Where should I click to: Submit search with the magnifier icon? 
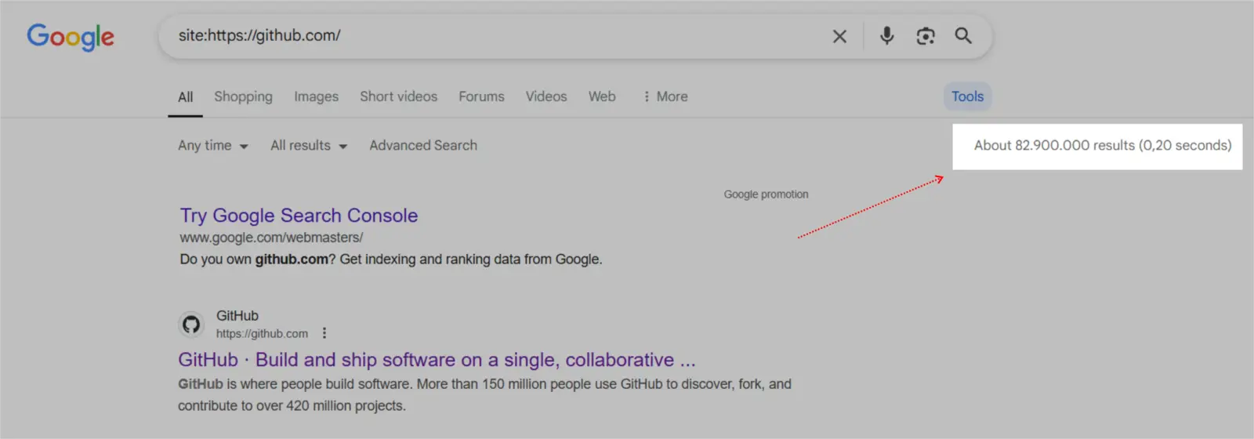[963, 35]
